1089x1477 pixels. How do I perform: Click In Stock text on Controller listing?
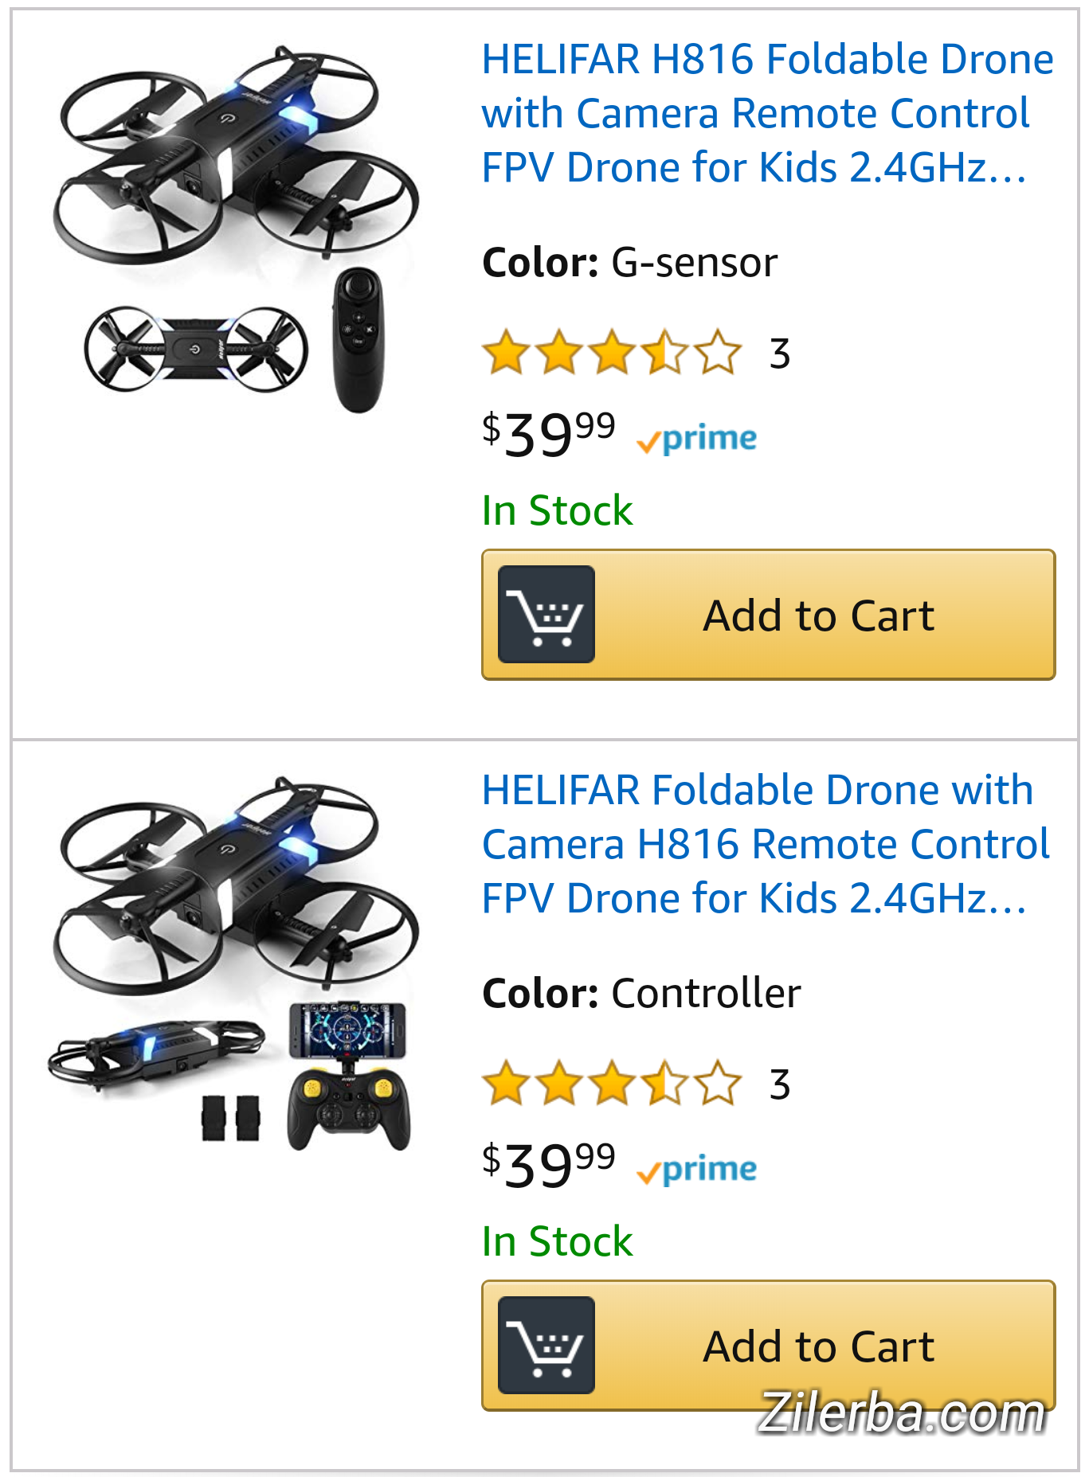(x=557, y=1241)
